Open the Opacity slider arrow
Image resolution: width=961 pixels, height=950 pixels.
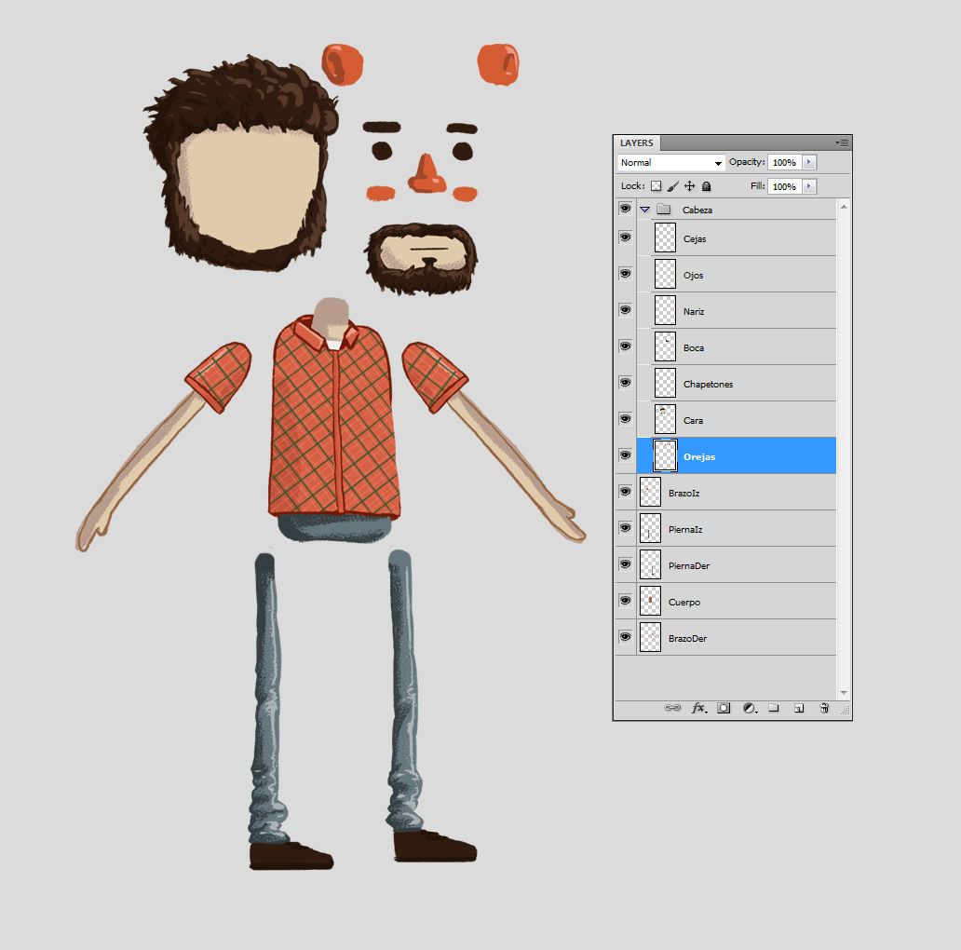point(809,162)
